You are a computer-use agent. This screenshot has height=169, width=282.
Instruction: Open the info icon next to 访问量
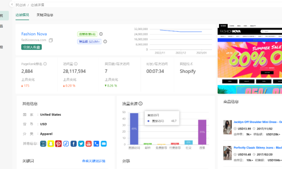click(76, 64)
